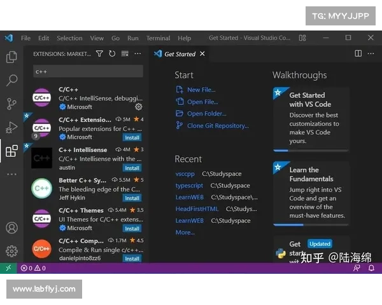
Task: Close the Get Started tab
Action: (202, 54)
